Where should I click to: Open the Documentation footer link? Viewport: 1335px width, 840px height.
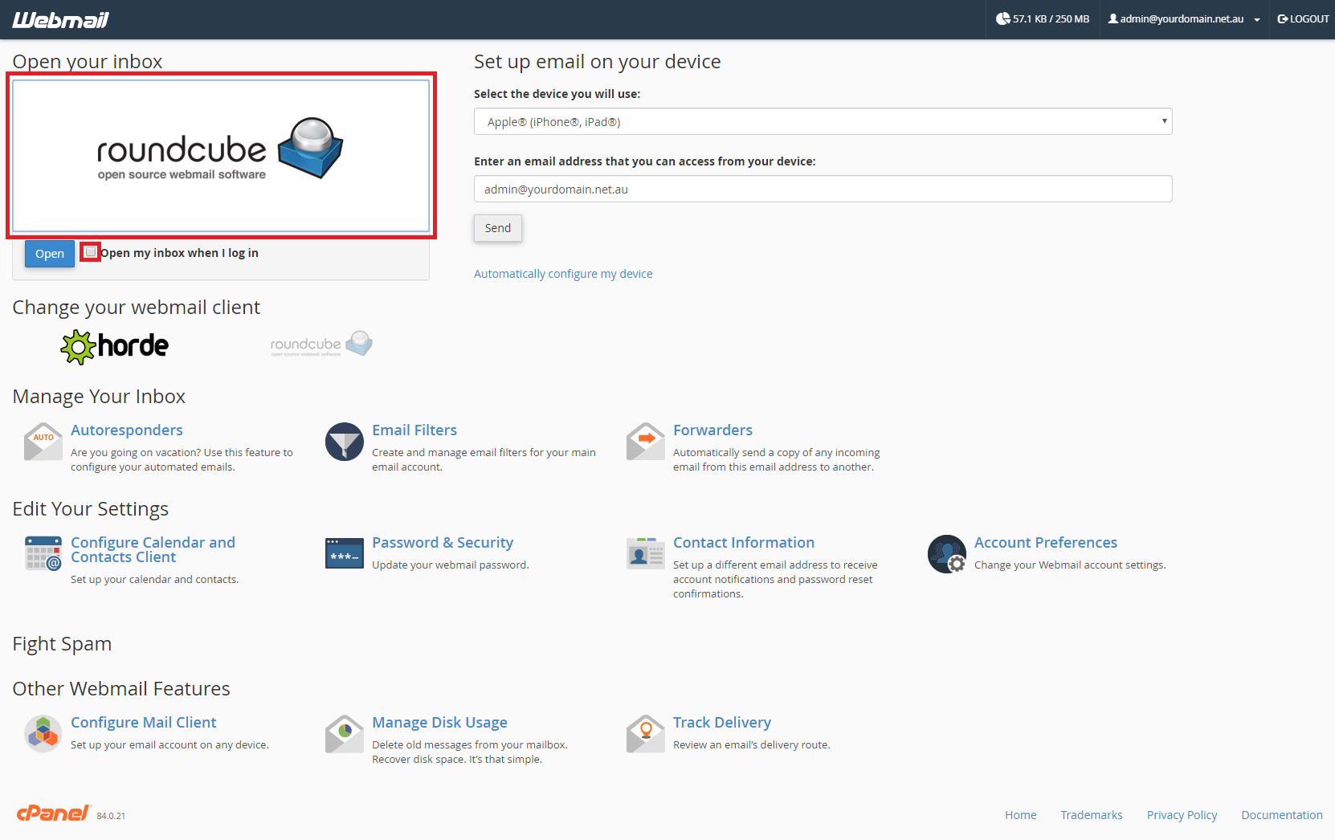1282,815
